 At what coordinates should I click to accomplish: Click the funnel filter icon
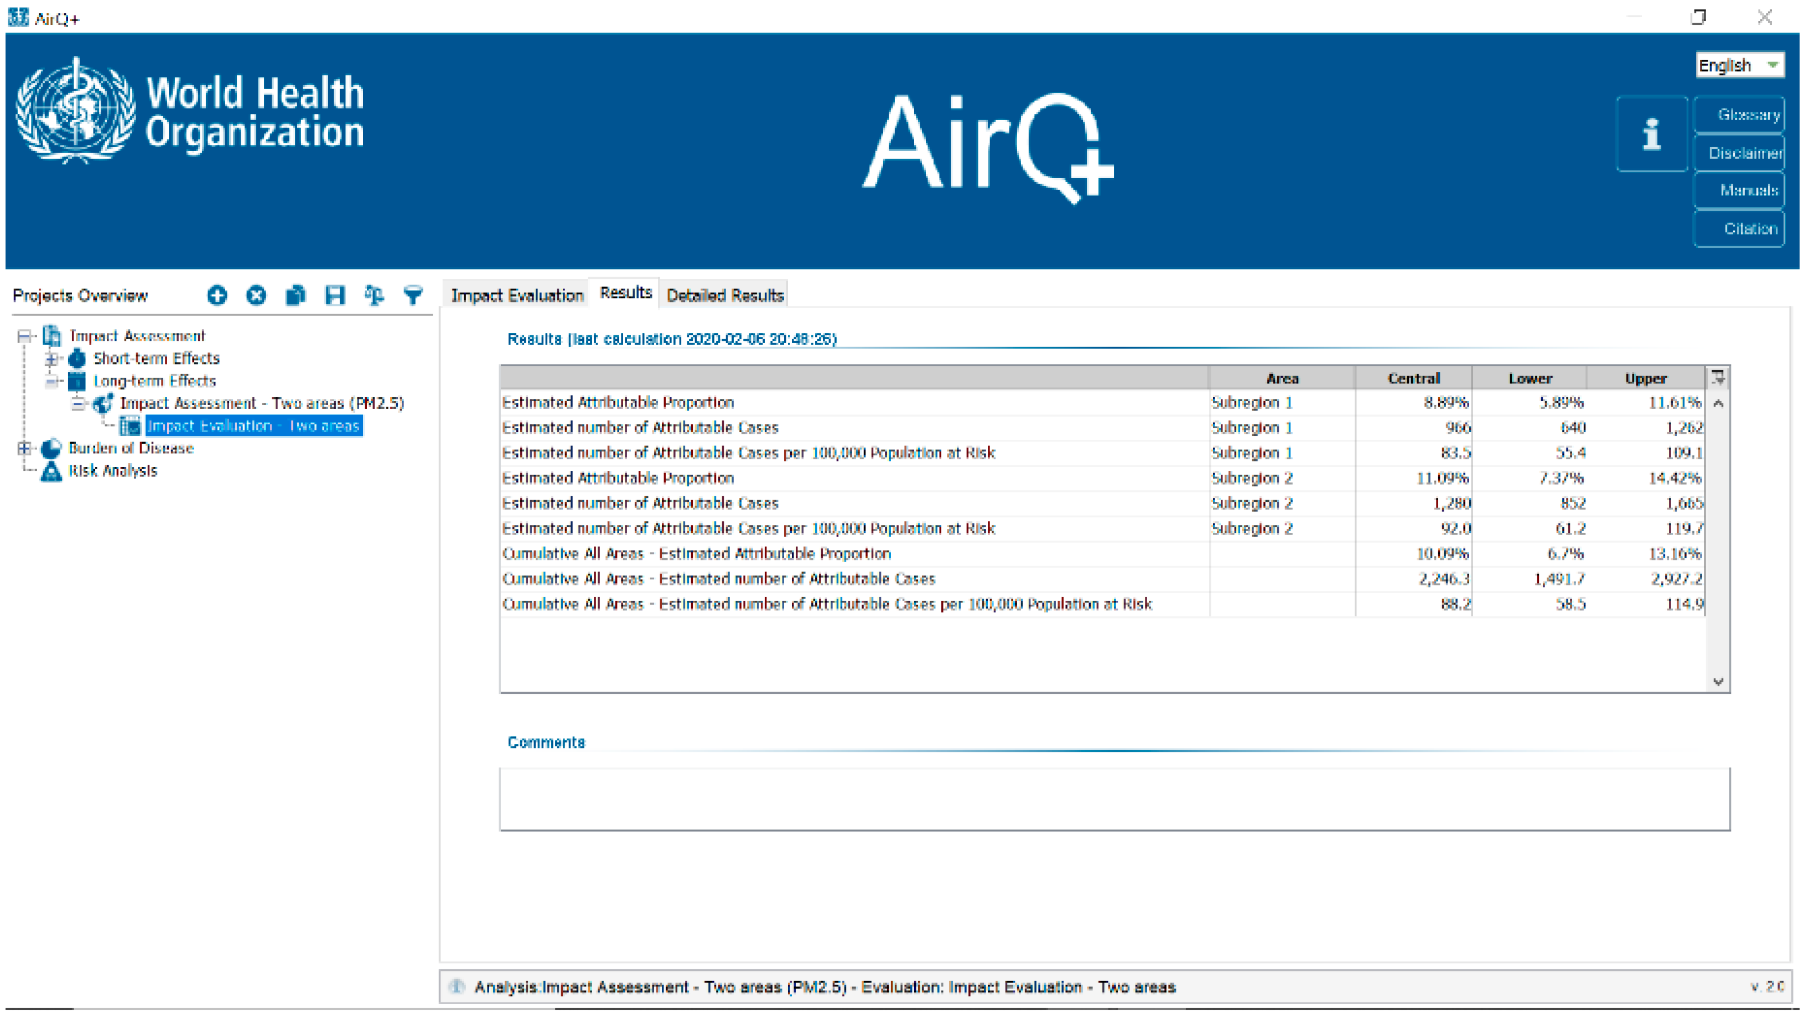click(413, 295)
